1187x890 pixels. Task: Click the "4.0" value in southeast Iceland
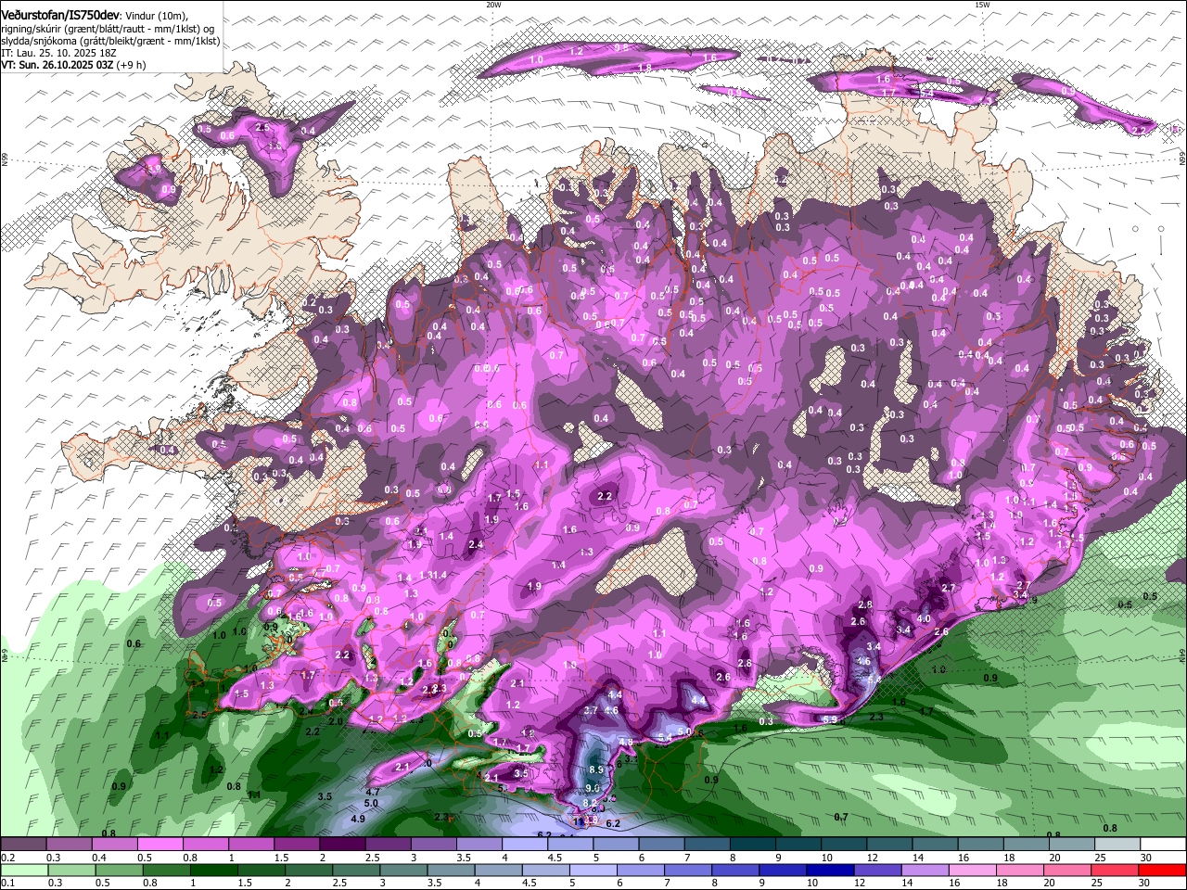[x=924, y=618]
